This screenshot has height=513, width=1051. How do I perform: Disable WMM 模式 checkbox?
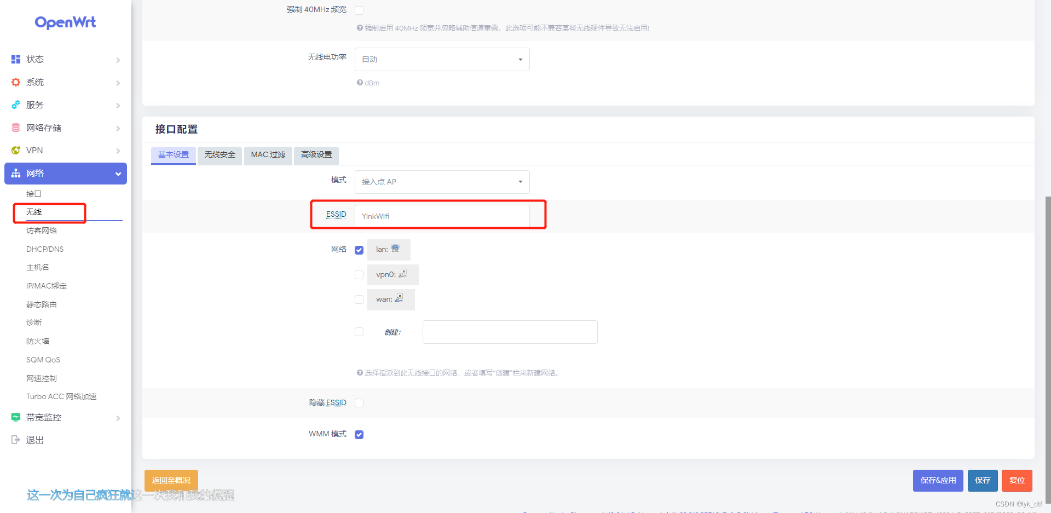359,434
